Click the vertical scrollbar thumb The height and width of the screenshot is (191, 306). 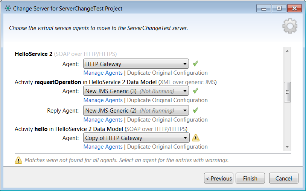(x=287, y=92)
